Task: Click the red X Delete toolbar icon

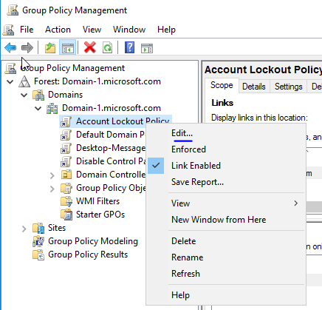Action: [x=90, y=47]
